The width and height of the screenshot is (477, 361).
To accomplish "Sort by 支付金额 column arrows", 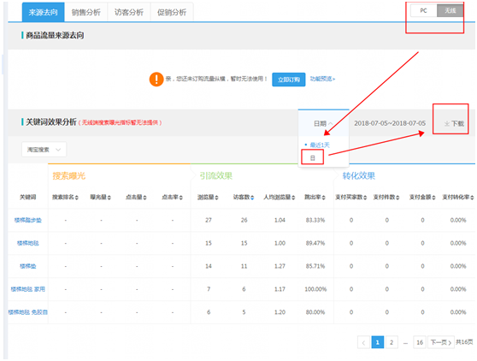I will pos(433,198).
